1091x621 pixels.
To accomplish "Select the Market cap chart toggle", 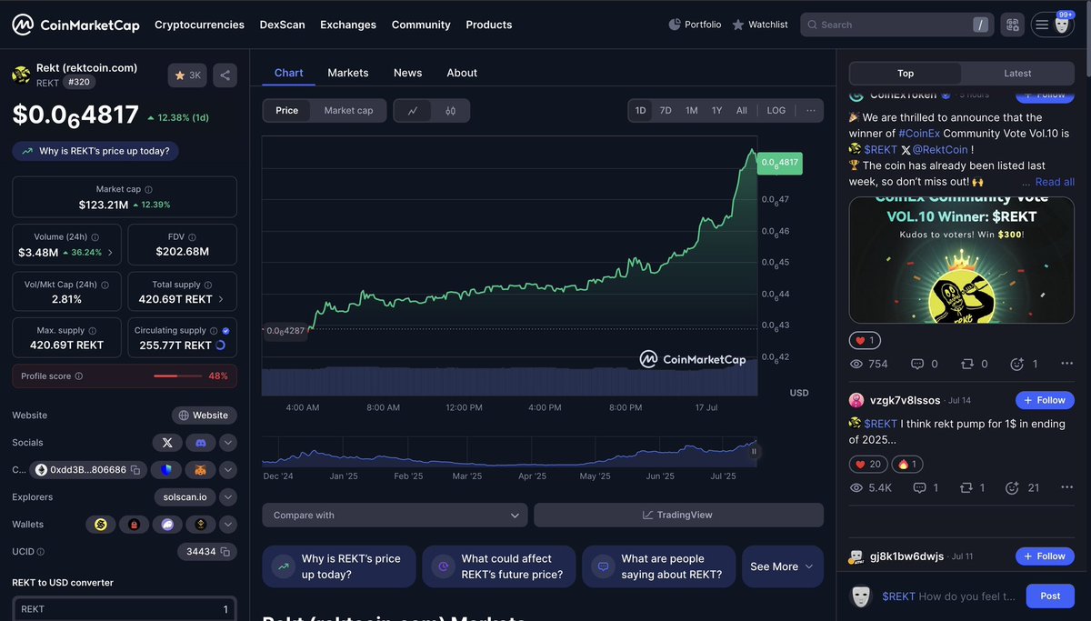I will [348, 110].
